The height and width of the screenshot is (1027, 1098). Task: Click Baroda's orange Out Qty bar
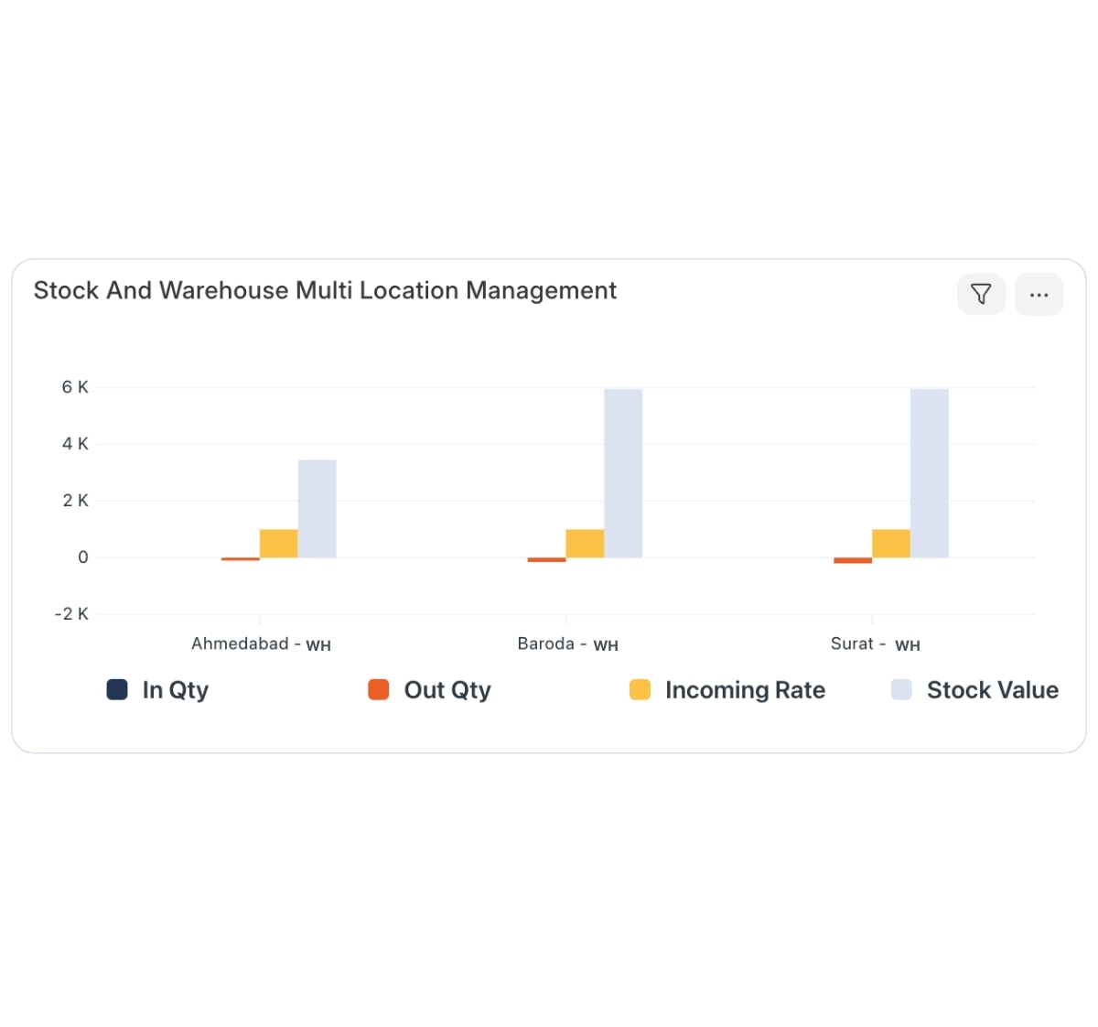point(546,559)
